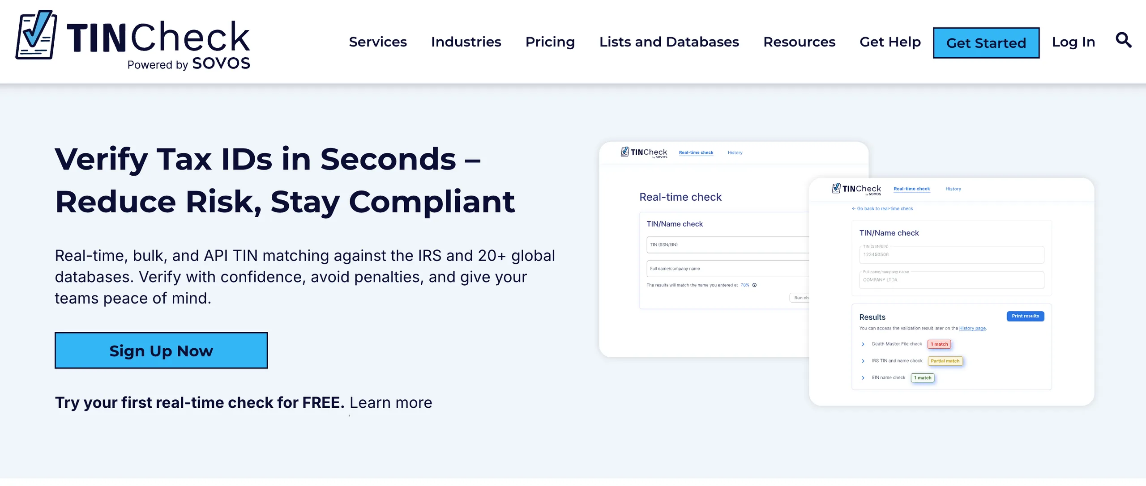Open the Services menu

(x=378, y=42)
